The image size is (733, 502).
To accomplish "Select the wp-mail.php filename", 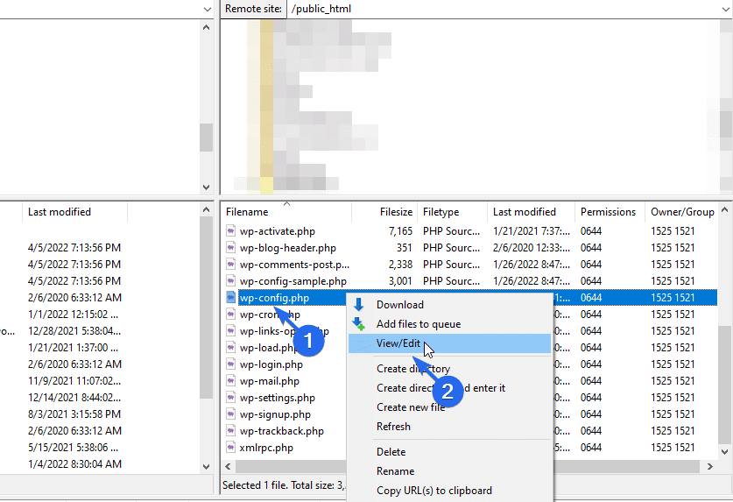I will (269, 381).
